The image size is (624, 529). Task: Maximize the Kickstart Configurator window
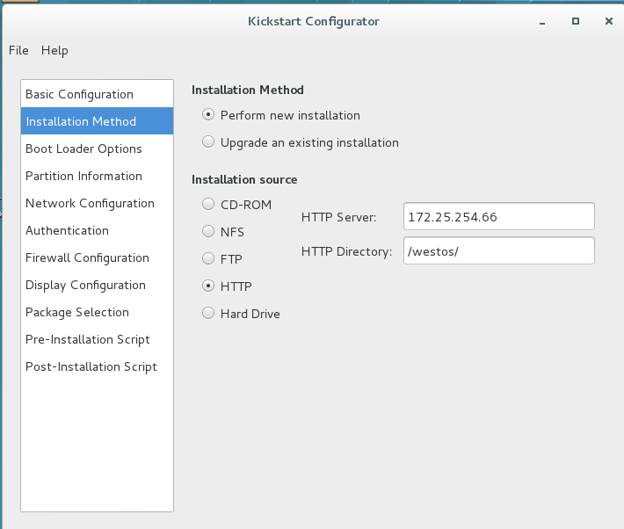tap(576, 21)
